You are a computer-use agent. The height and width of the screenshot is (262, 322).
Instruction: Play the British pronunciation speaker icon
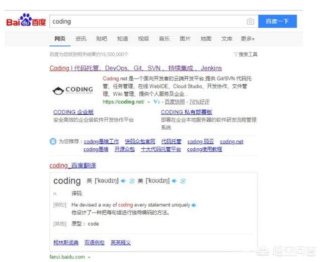123,181
